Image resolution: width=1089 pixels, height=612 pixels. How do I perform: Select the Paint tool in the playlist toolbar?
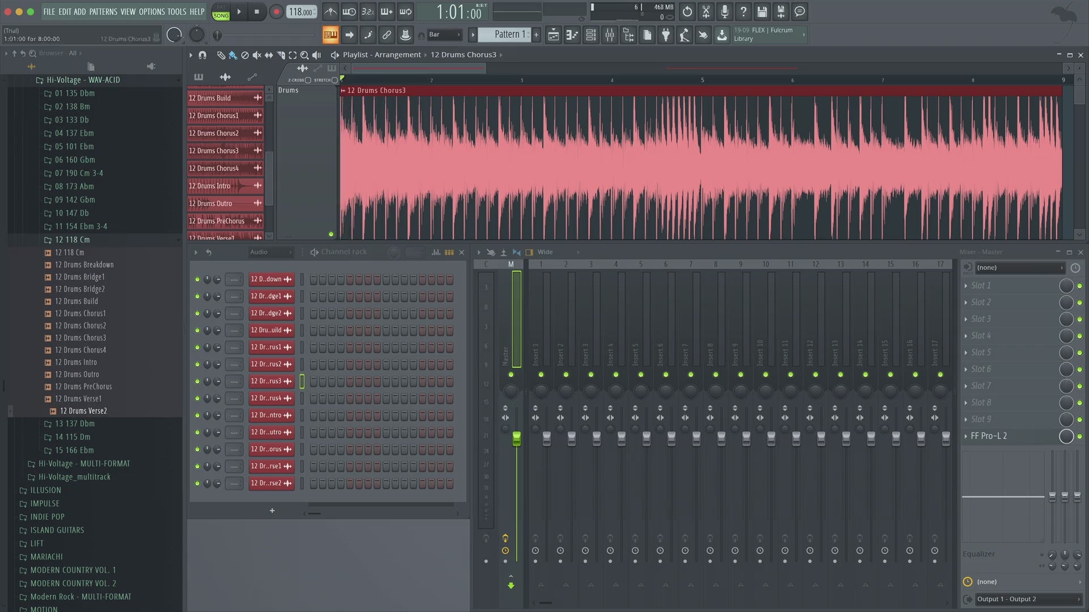pos(232,56)
